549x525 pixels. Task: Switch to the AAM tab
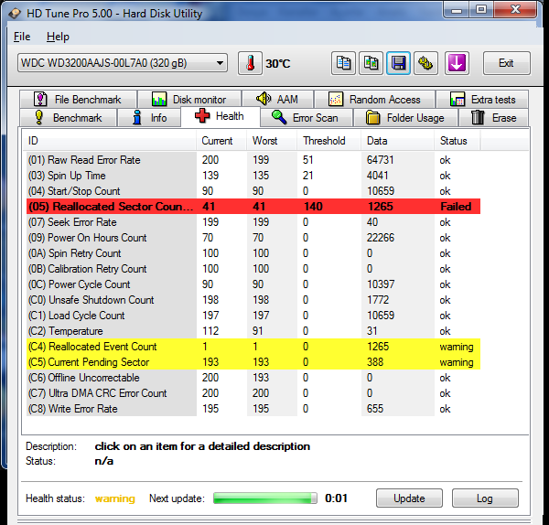[x=278, y=99]
